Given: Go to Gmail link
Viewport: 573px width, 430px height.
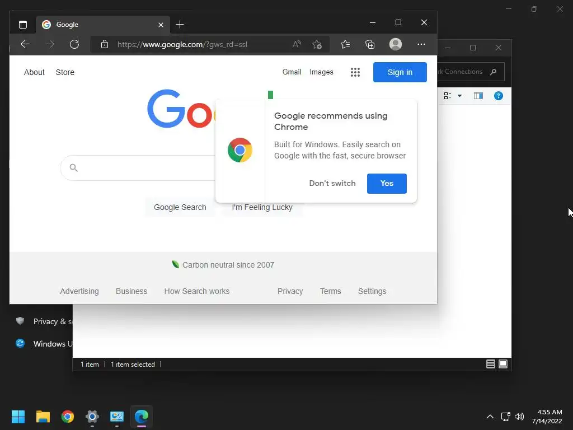Looking at the screenshot, I should coord(292,72).
